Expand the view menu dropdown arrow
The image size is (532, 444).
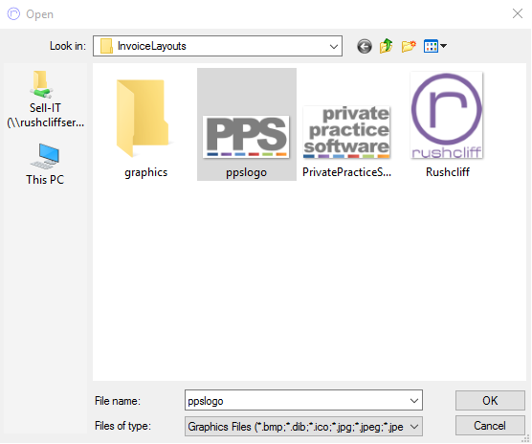[443, 46]
